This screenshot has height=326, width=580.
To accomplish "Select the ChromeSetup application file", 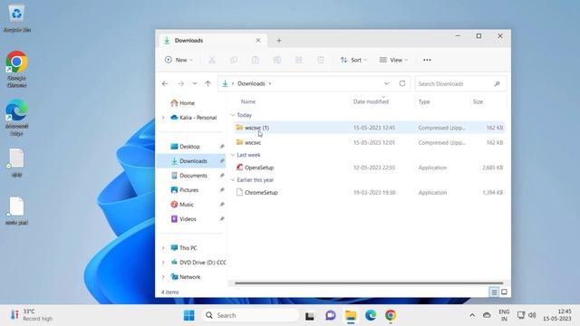I will tap(369, 193).
